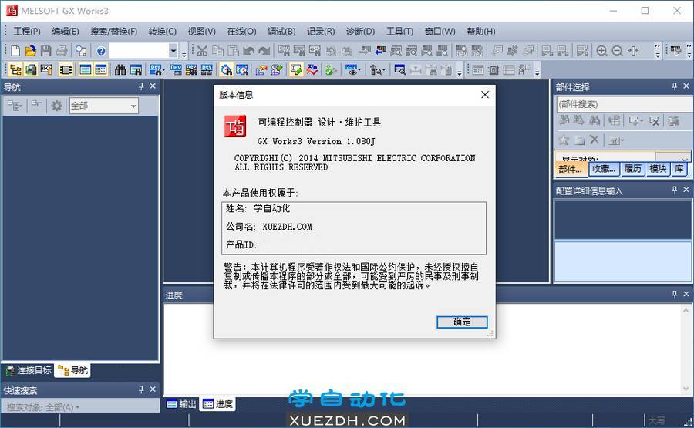Click the New project icon in toolbar
The width and height of the screenshot is (694, 428).
tap(15, 51)
